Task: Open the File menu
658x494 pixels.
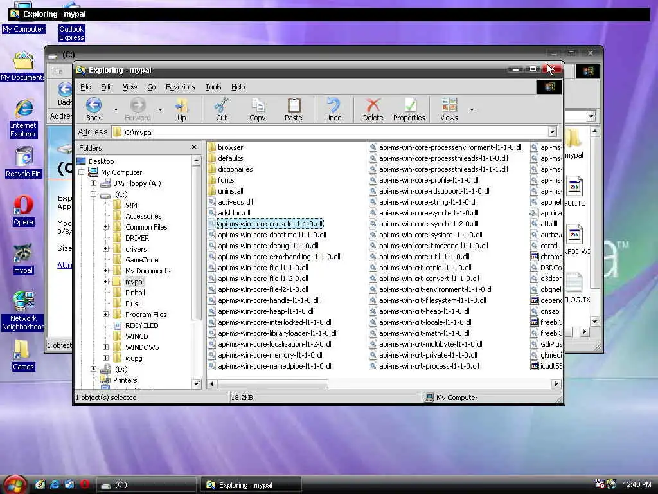Action: coord(85,87)
